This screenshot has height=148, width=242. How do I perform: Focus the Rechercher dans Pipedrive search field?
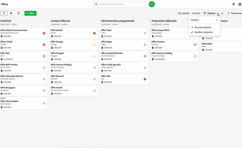(121, 4)
